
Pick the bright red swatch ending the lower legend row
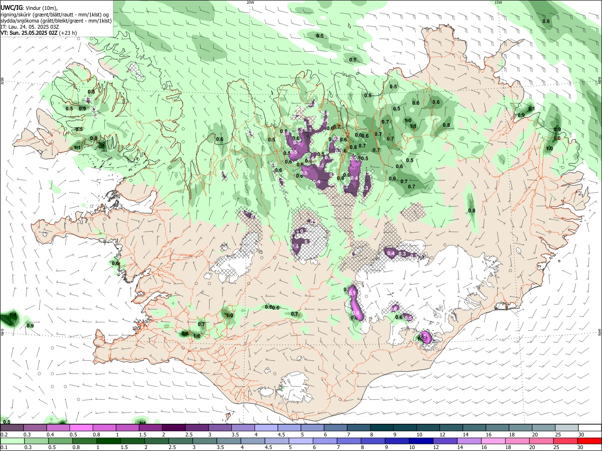(x=589, y=441)
